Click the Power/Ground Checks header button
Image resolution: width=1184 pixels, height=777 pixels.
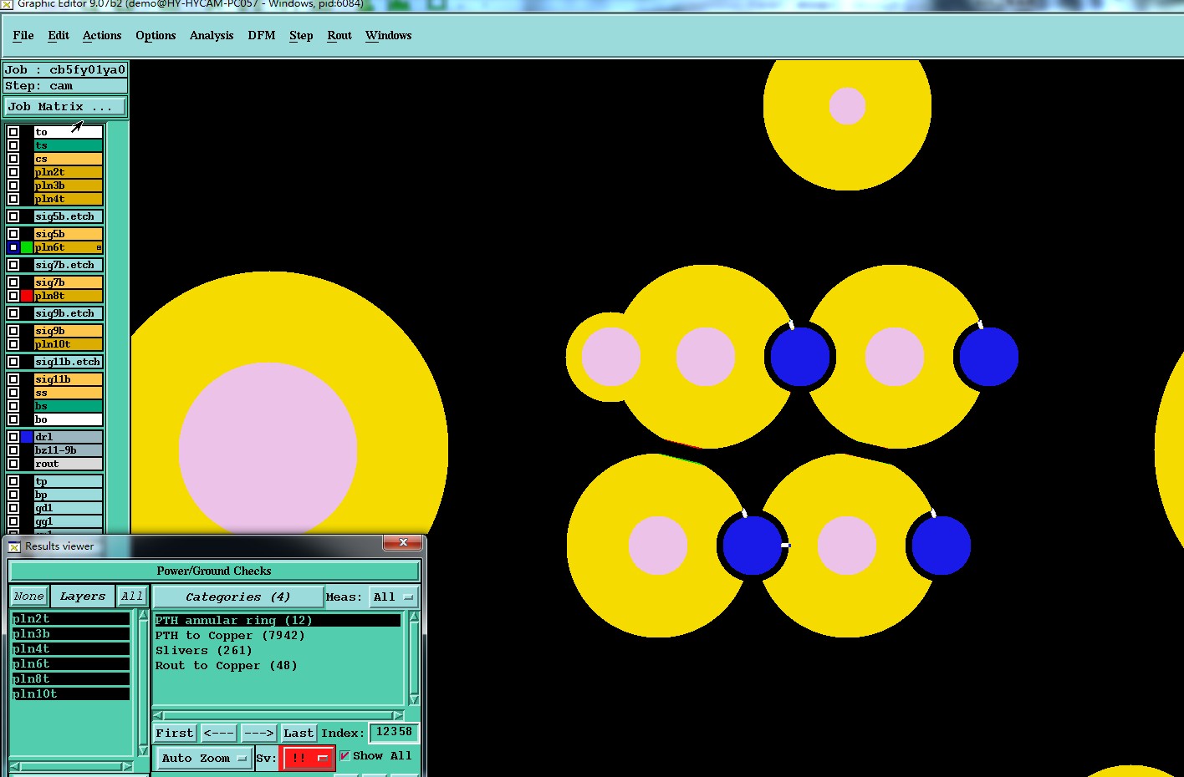coord(214,571)
